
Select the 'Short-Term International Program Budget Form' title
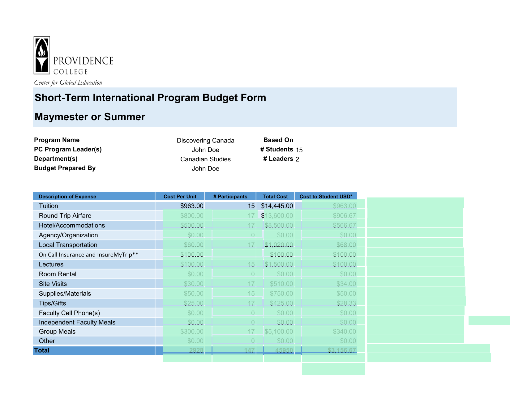(150, 98)
